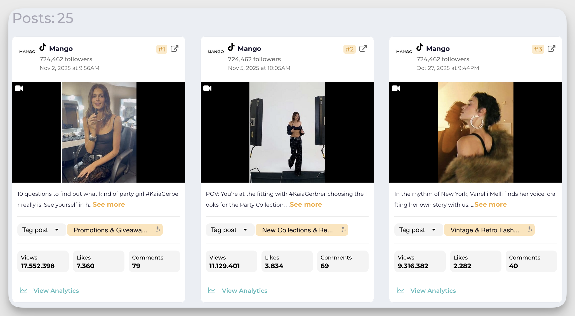
Task: Open post #2 via external link icon
Action: [363, 49]
